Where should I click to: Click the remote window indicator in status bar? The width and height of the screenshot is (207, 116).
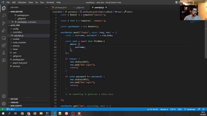[3, 109]
